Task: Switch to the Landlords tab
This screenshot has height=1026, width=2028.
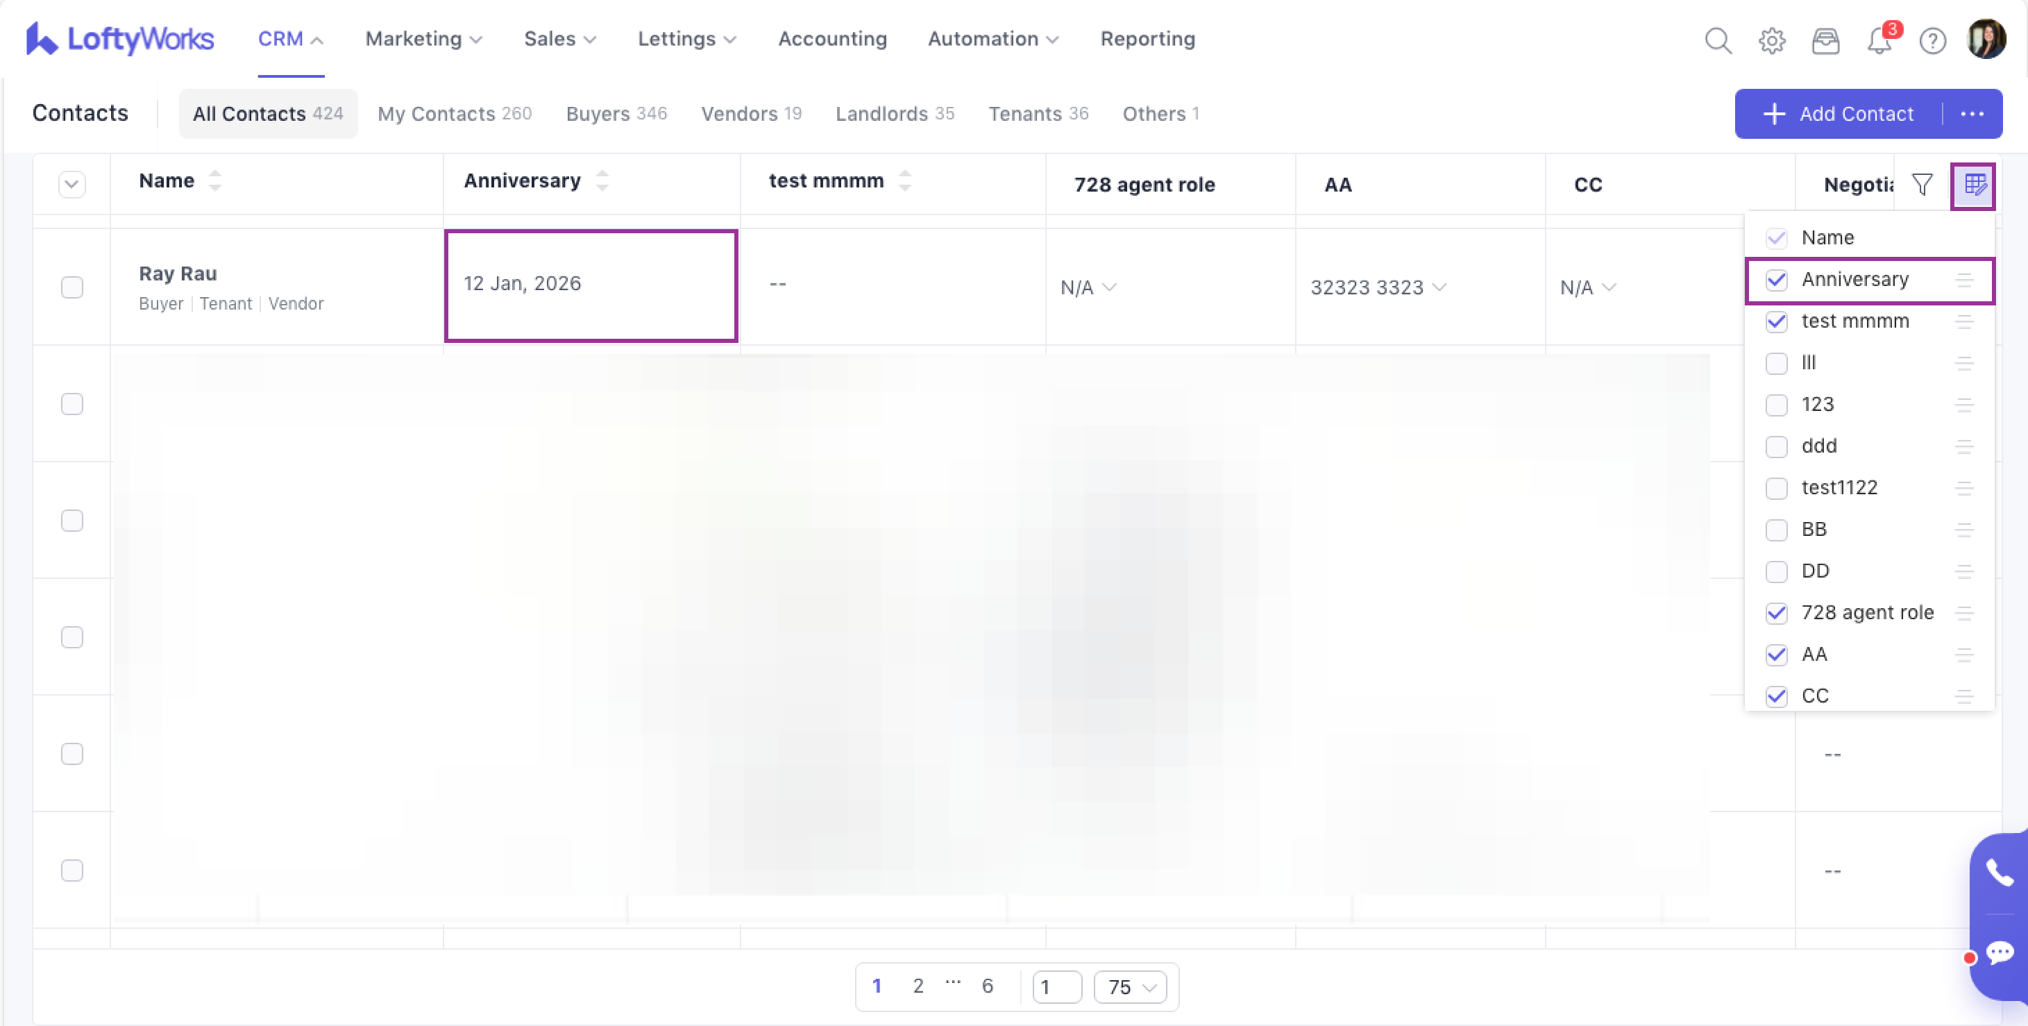Action: click(895, 113)
